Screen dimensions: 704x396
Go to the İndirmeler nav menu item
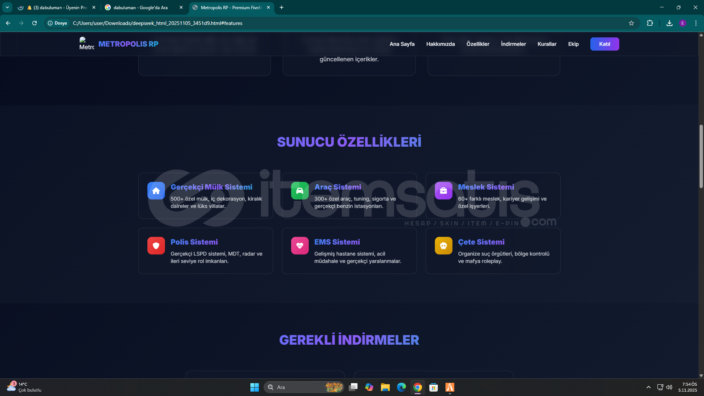pyautogui.click(x=513, y=44)
